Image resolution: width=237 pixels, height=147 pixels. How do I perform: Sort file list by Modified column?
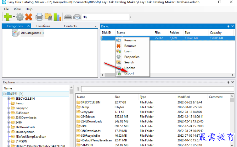(191, 97)
